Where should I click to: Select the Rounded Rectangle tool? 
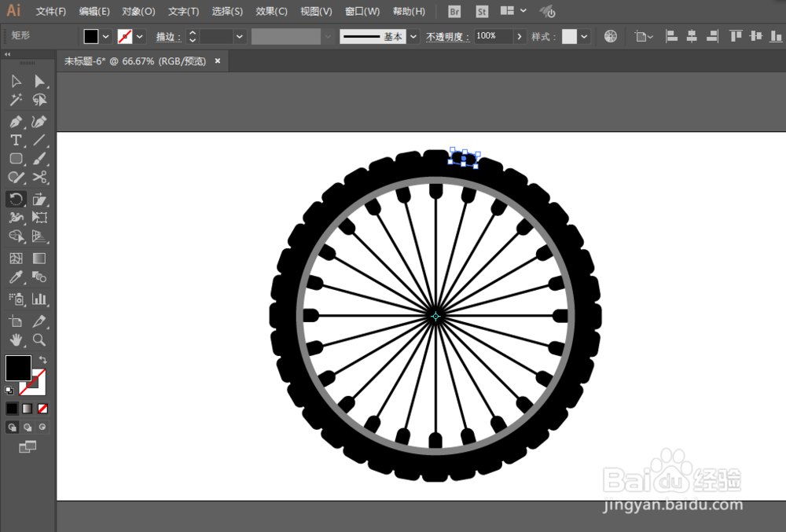click(x=16, y=159)
